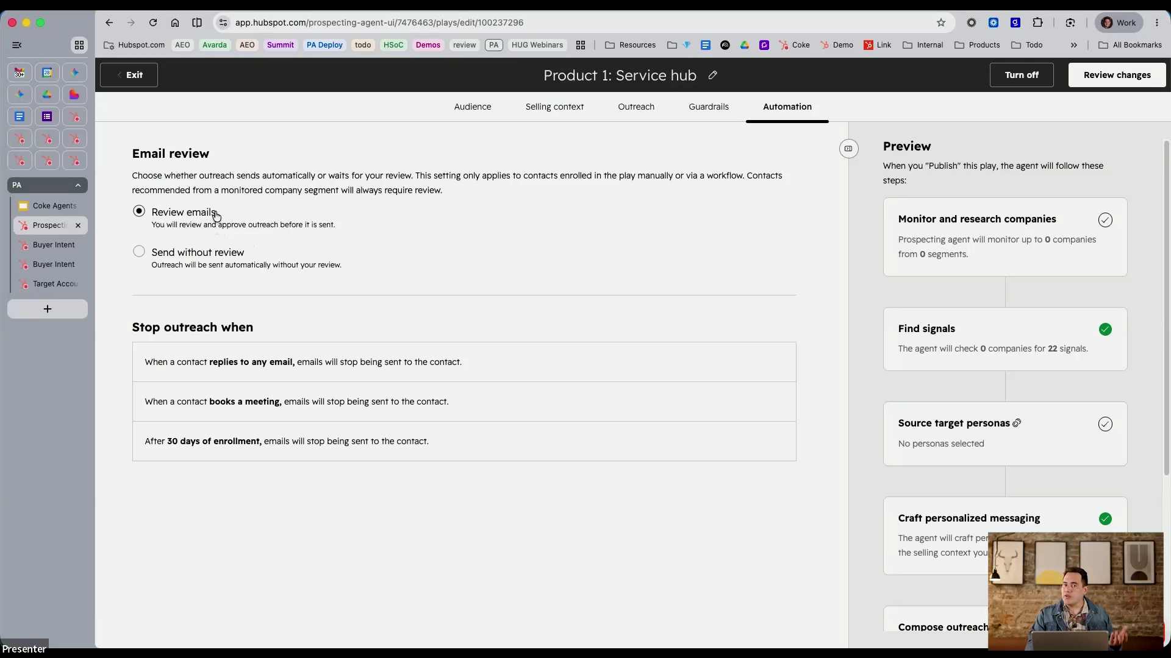
Task: View site information icon in address bar
Action: pos(223,23)
